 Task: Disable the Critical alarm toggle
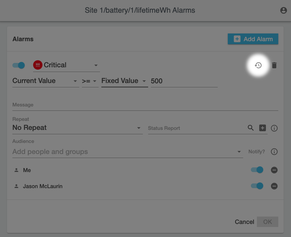[x=19, y=65]
